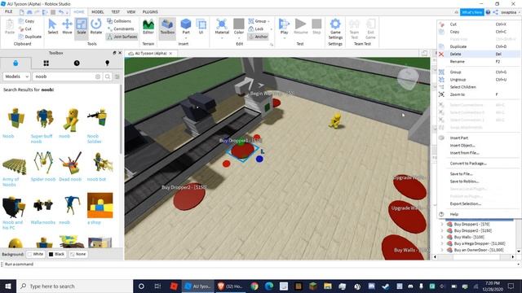Activate the Rotate tool

pos(96,27)
